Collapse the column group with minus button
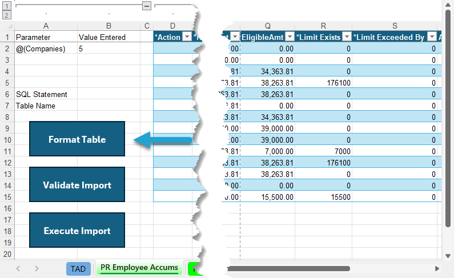This screenshot has height=278, width=454. 147,6
